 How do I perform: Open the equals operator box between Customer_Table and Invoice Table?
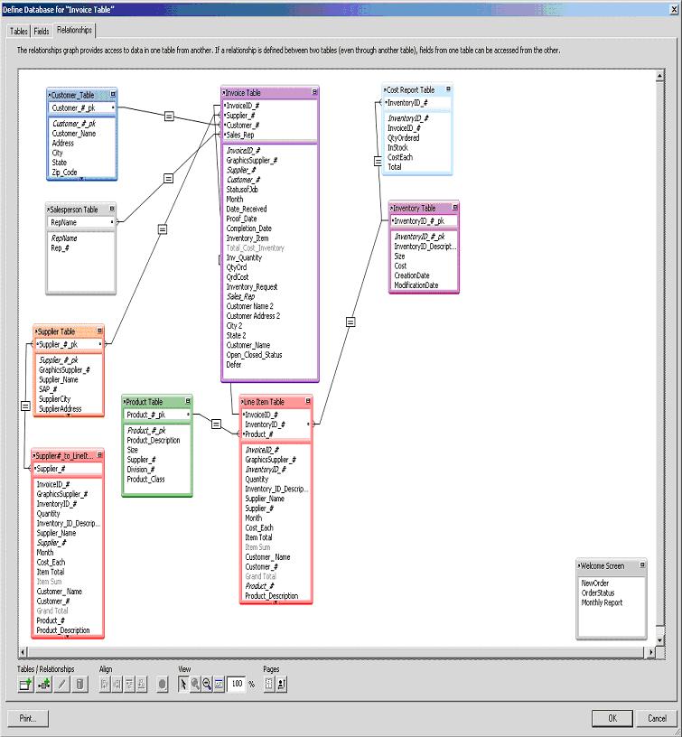pyautogui.click(x=169, y=117)
